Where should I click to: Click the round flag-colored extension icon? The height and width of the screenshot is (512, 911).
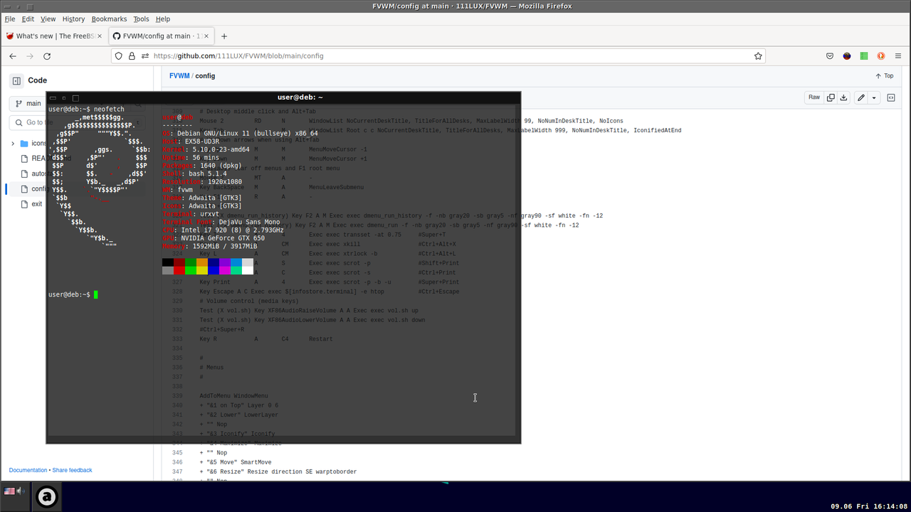point(847,56)
